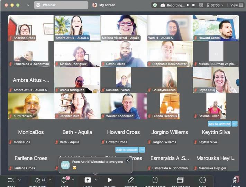Select Esmeralda A .Schotman video tile
The image size is (246, 187).
click(31, 54)
